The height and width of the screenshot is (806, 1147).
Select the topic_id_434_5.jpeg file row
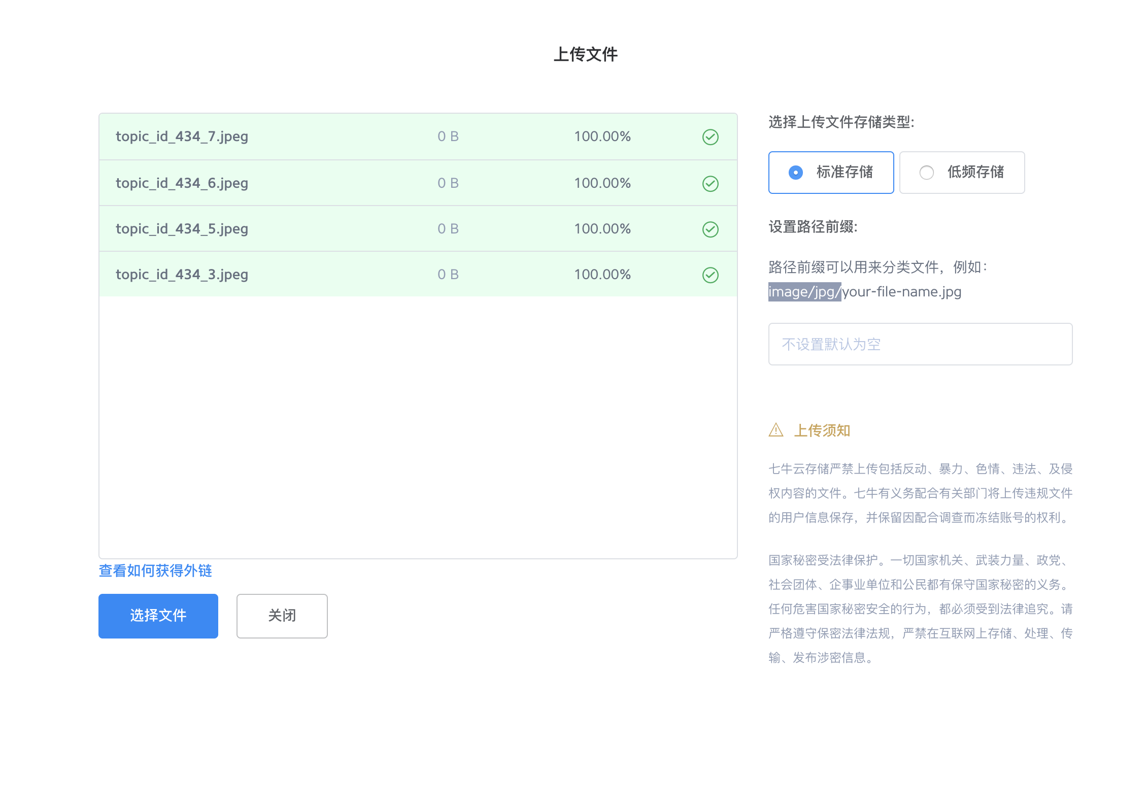pos(182,229)
